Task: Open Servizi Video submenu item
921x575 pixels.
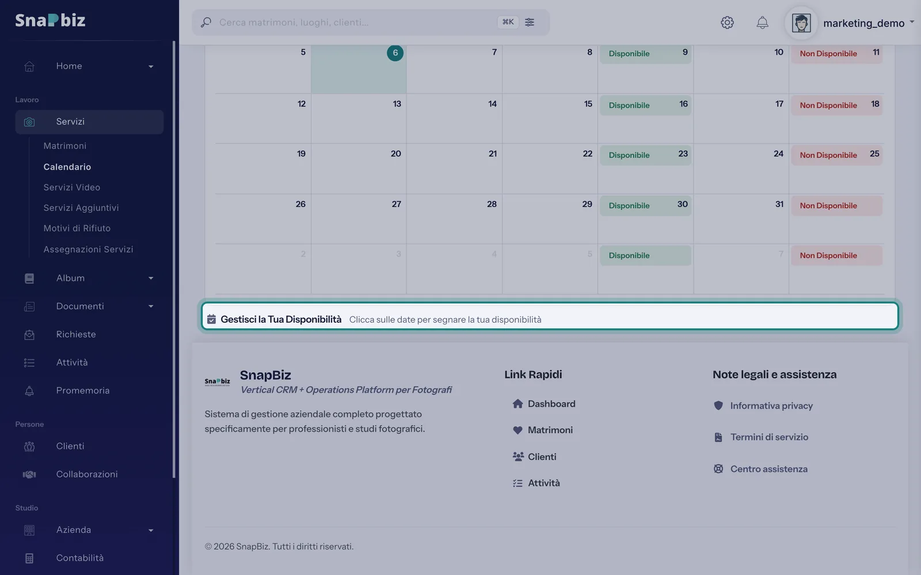Action: (72, 187)
